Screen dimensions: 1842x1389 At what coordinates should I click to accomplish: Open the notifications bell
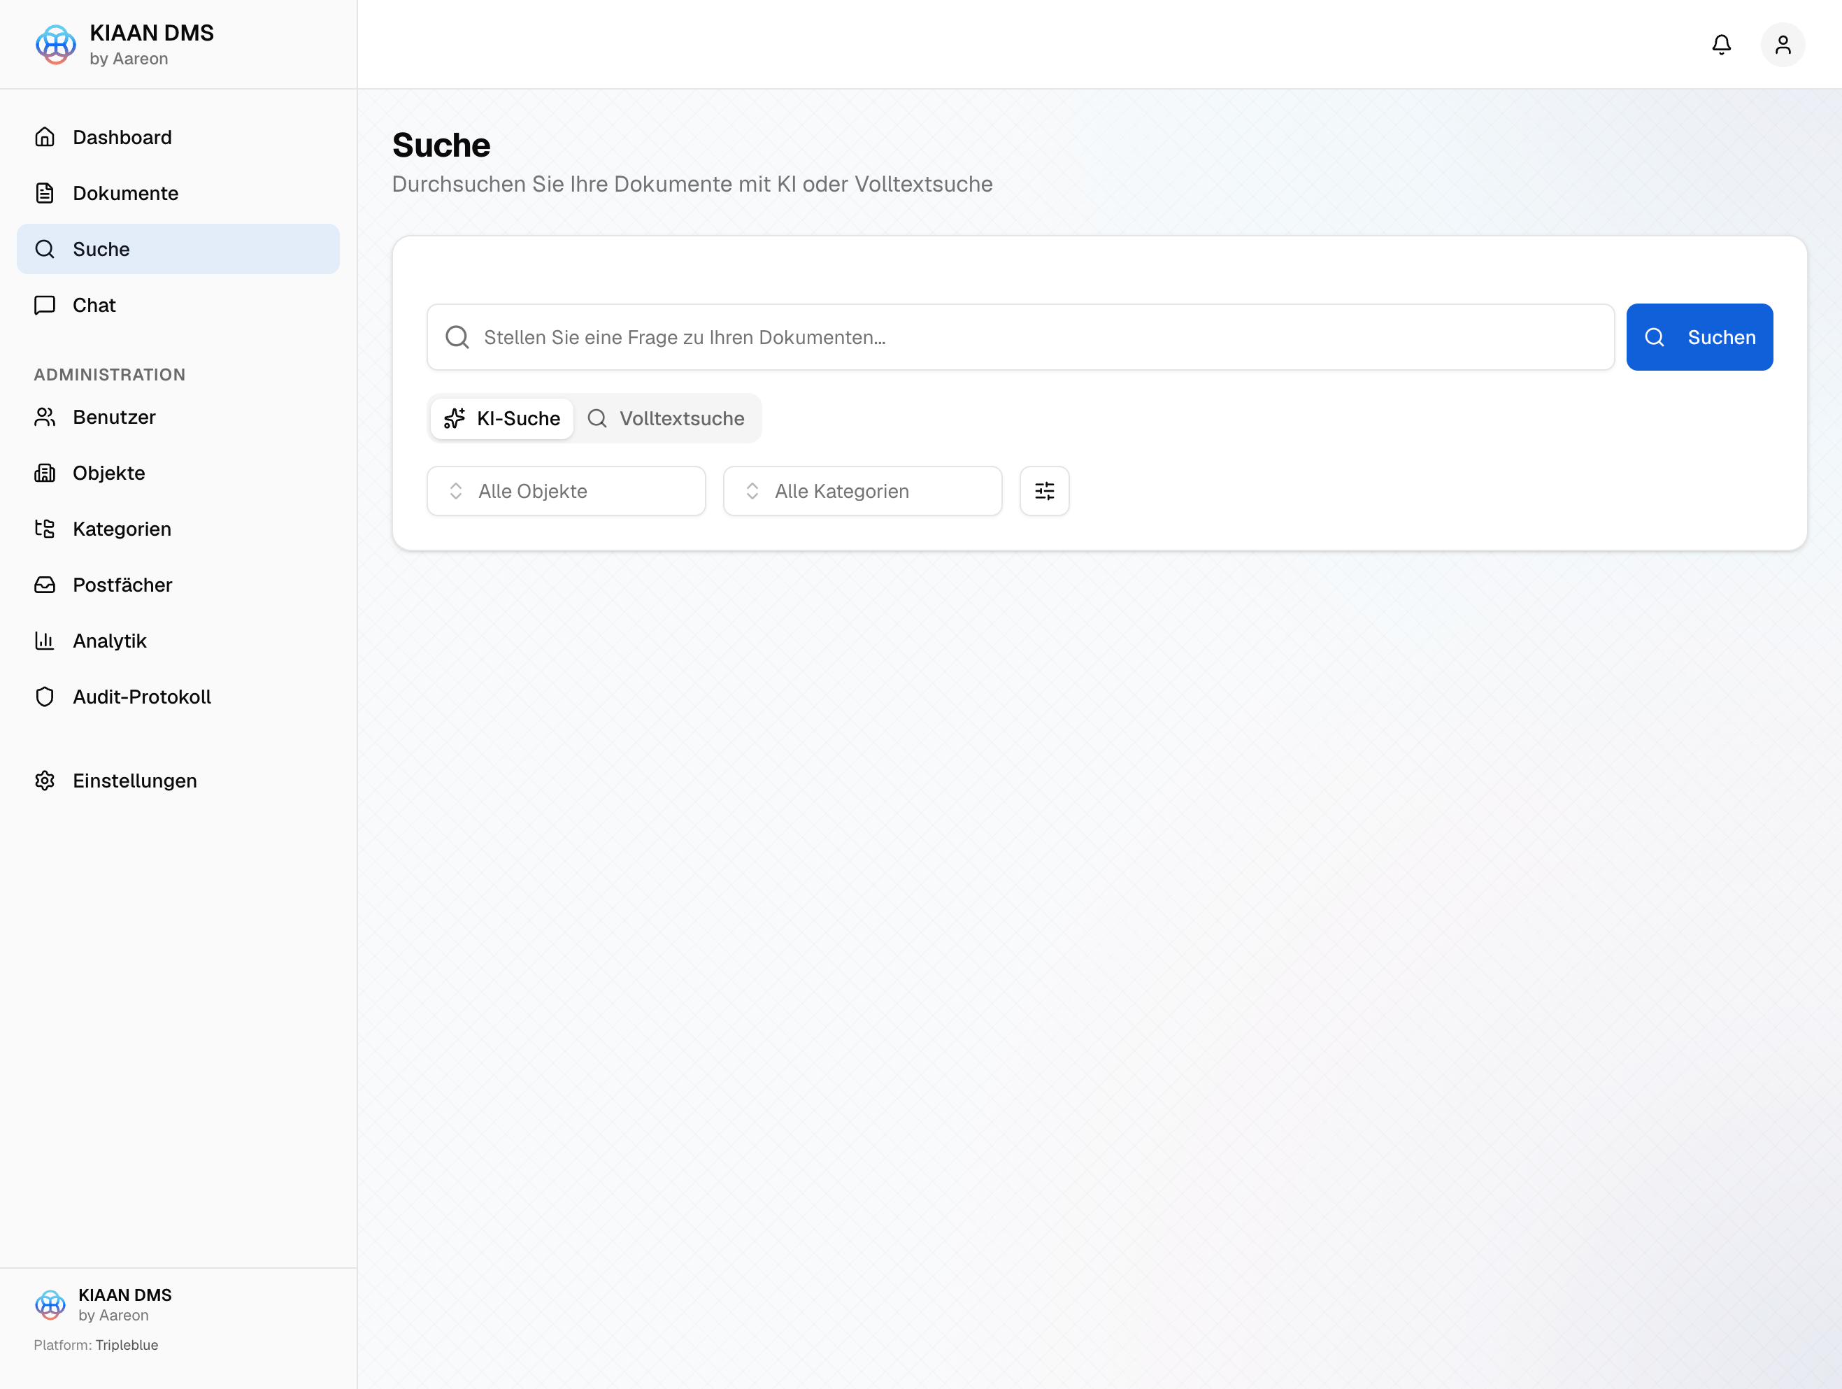pos(1721,44)
